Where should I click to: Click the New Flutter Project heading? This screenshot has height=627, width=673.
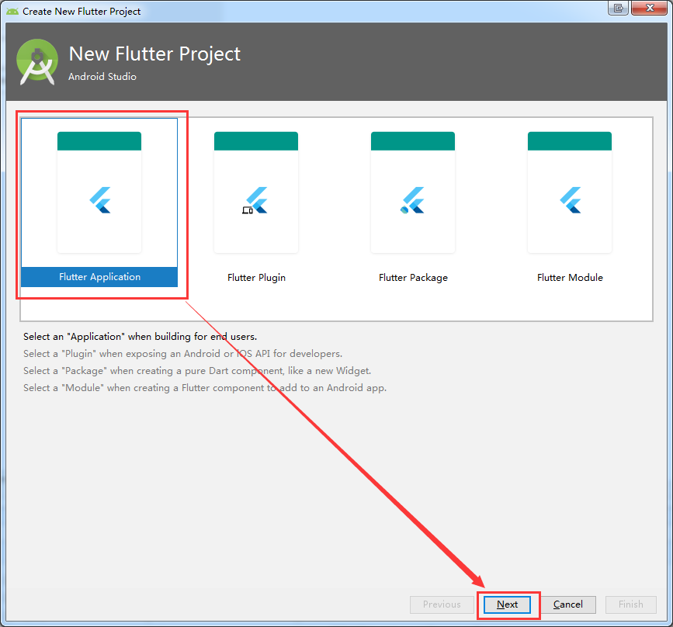[x=154, y=54]
